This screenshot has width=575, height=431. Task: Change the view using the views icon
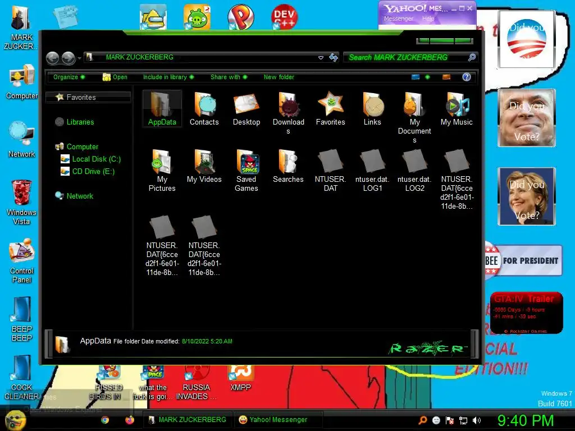coord(415,77)
